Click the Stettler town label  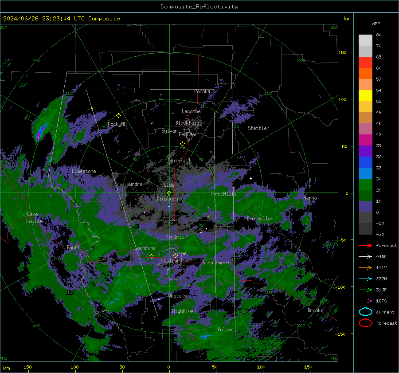[258, 128]
